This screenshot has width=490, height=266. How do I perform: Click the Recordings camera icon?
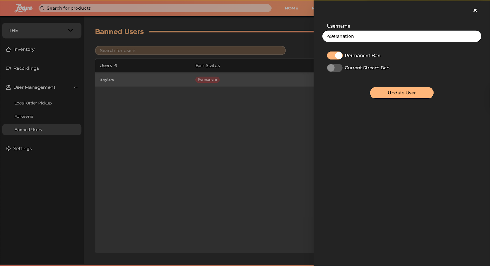8,68
